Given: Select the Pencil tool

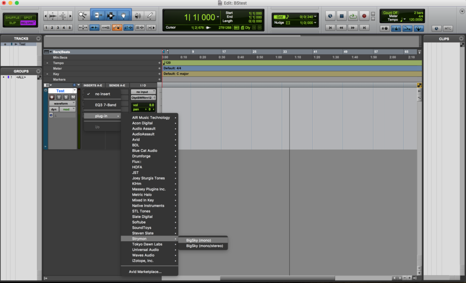Looking at the screenshot, I should (150, 15).
